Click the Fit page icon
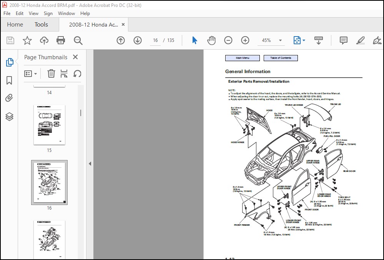The image size is (384, 260). pyautogui.click(x=297, y=40)
